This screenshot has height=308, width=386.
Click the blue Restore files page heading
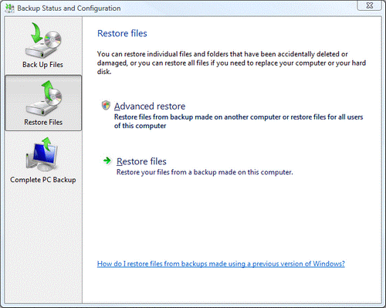click(x=122, y=33)
